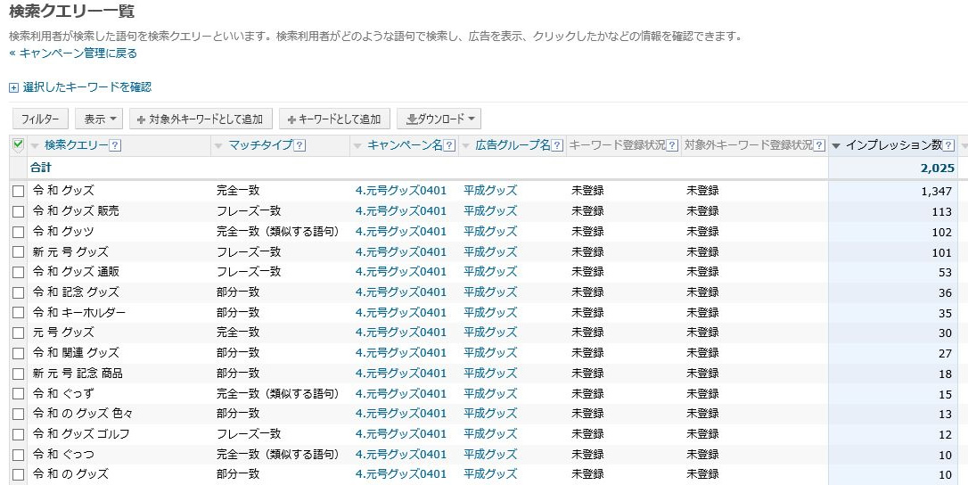Show help for 広告グループ名 column
Screen dimensions: 968x485
(557, 145)
